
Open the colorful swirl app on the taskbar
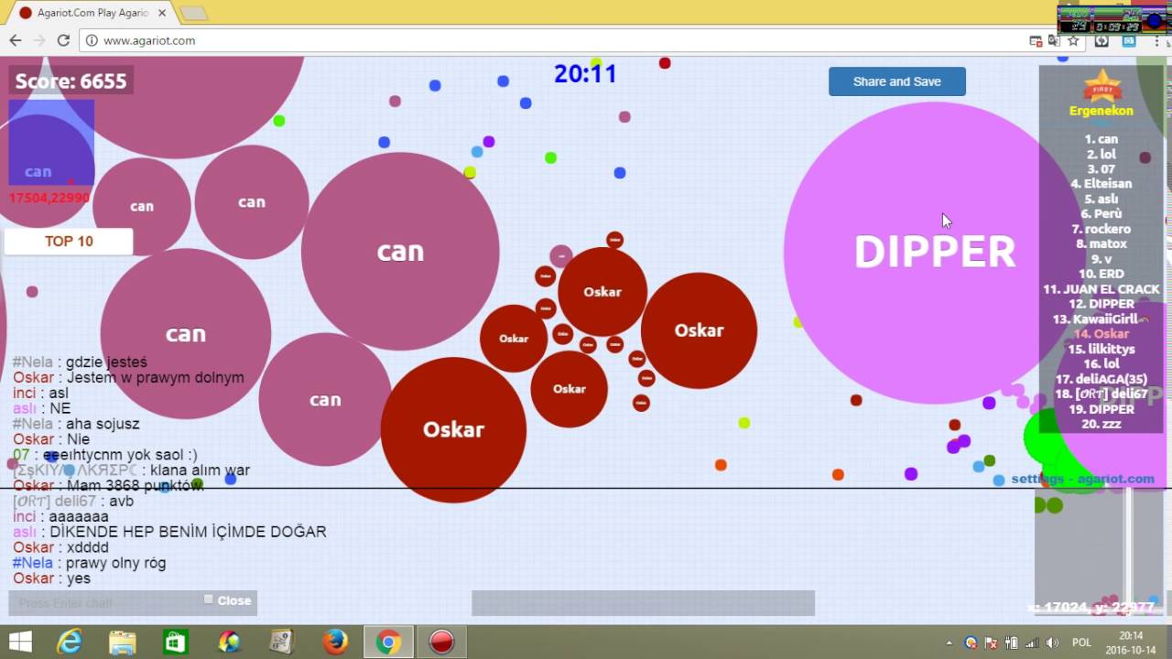(229, 642)
